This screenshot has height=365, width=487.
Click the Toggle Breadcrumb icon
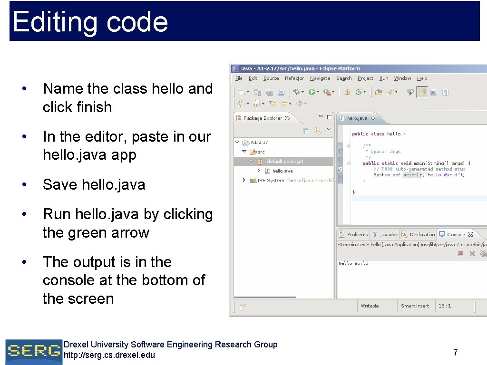[410, 92]
